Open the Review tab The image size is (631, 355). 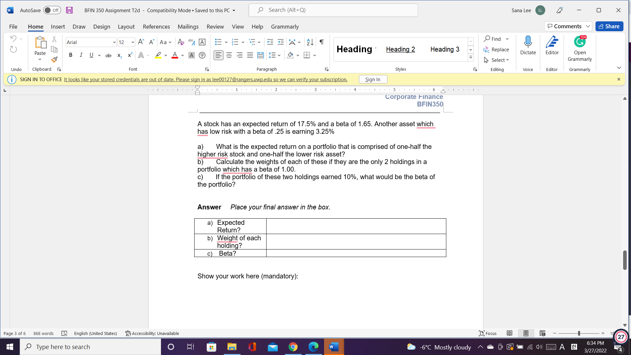click(x=215, y=27)
